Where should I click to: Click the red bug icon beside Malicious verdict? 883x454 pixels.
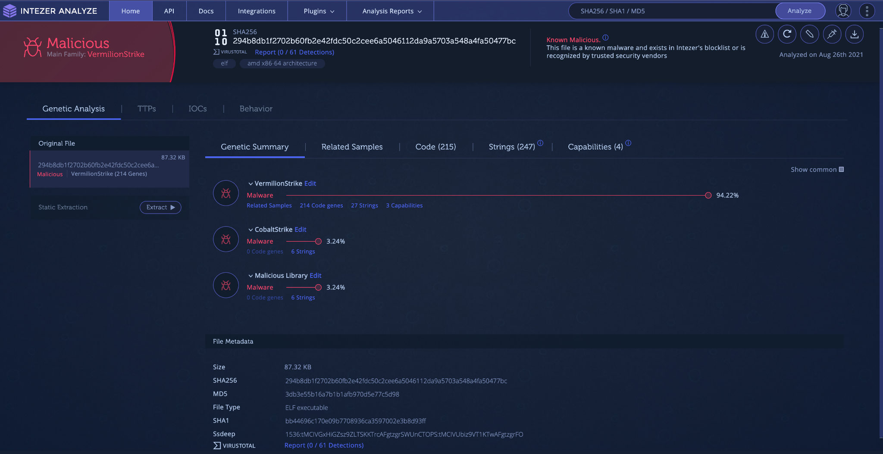32,47
